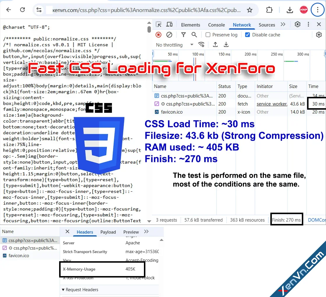326x297 pixels.
Task: Enable the Preserve log checkbox
Action: click(x=208, y=35)
